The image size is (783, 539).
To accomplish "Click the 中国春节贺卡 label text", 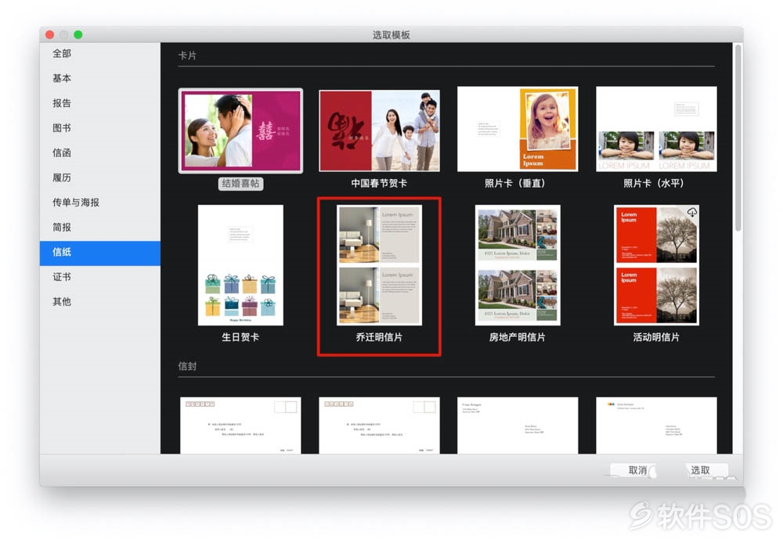I will point(379,183).
